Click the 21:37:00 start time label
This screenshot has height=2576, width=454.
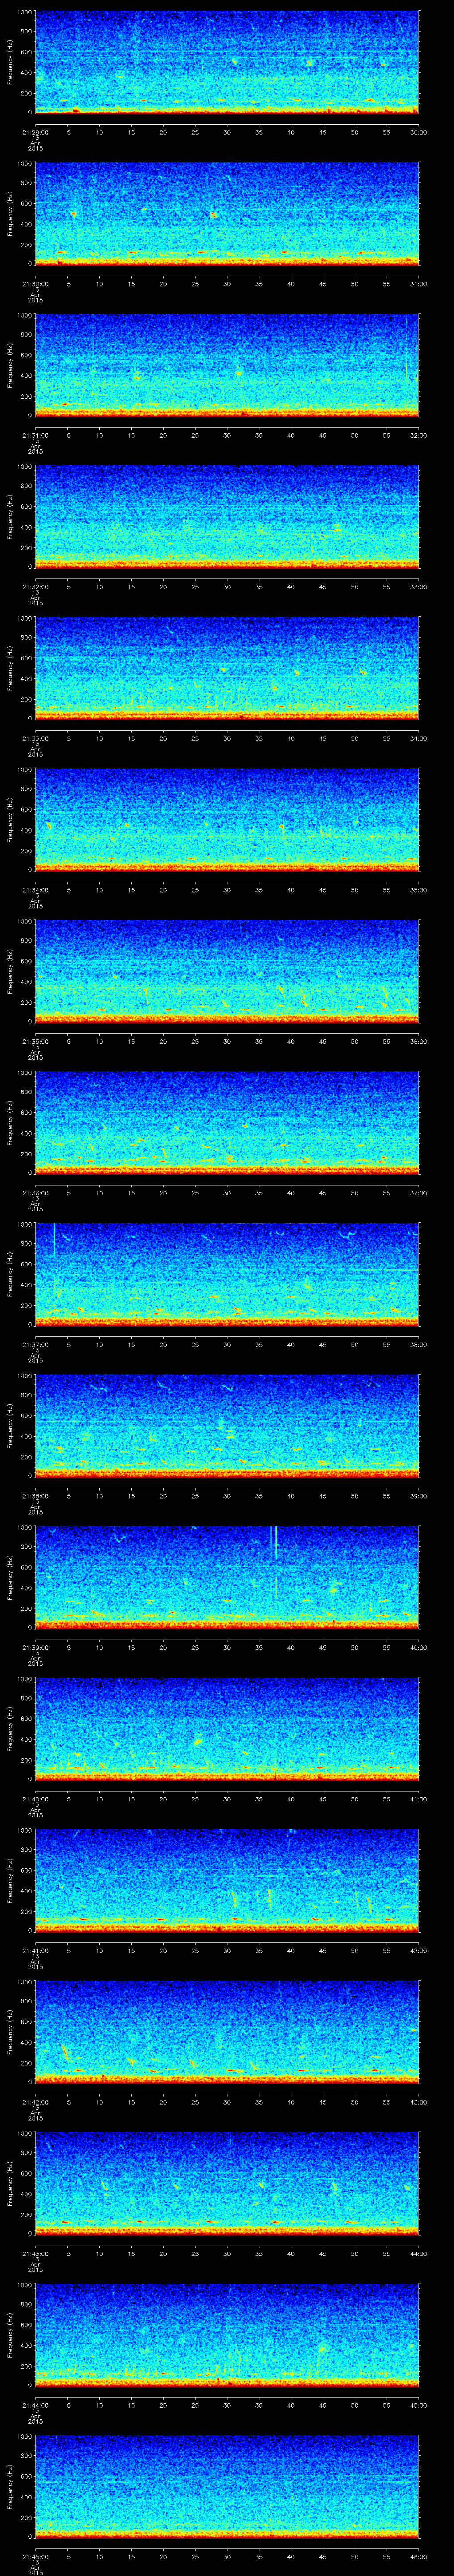[35, 1344]
